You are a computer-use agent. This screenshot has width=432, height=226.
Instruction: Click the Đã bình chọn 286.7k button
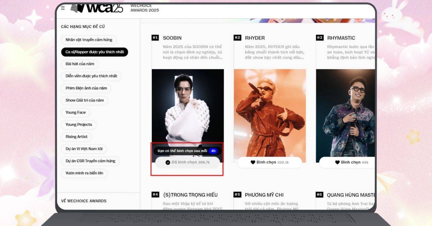(x=187, y=162)
